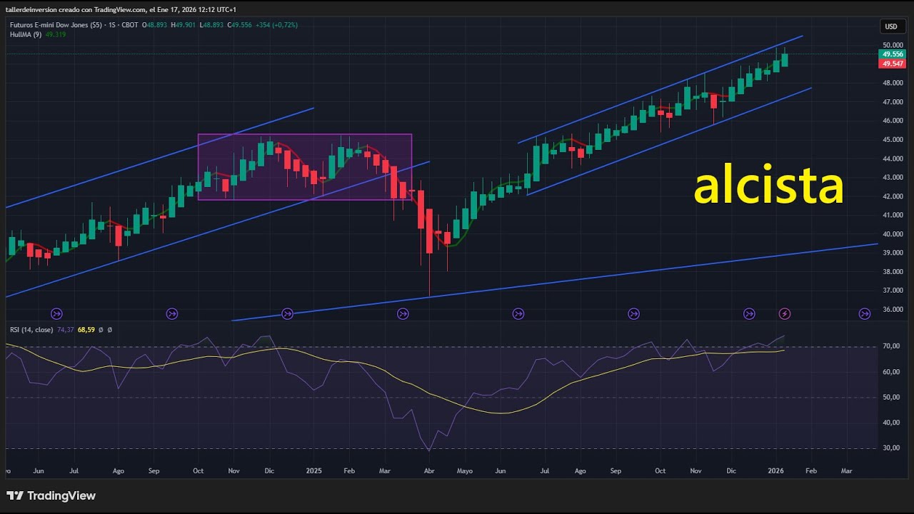Viewport: 914px width, 514px height.
Task: Click the green 49.556 last price label
Action: (x=893, y=54)
